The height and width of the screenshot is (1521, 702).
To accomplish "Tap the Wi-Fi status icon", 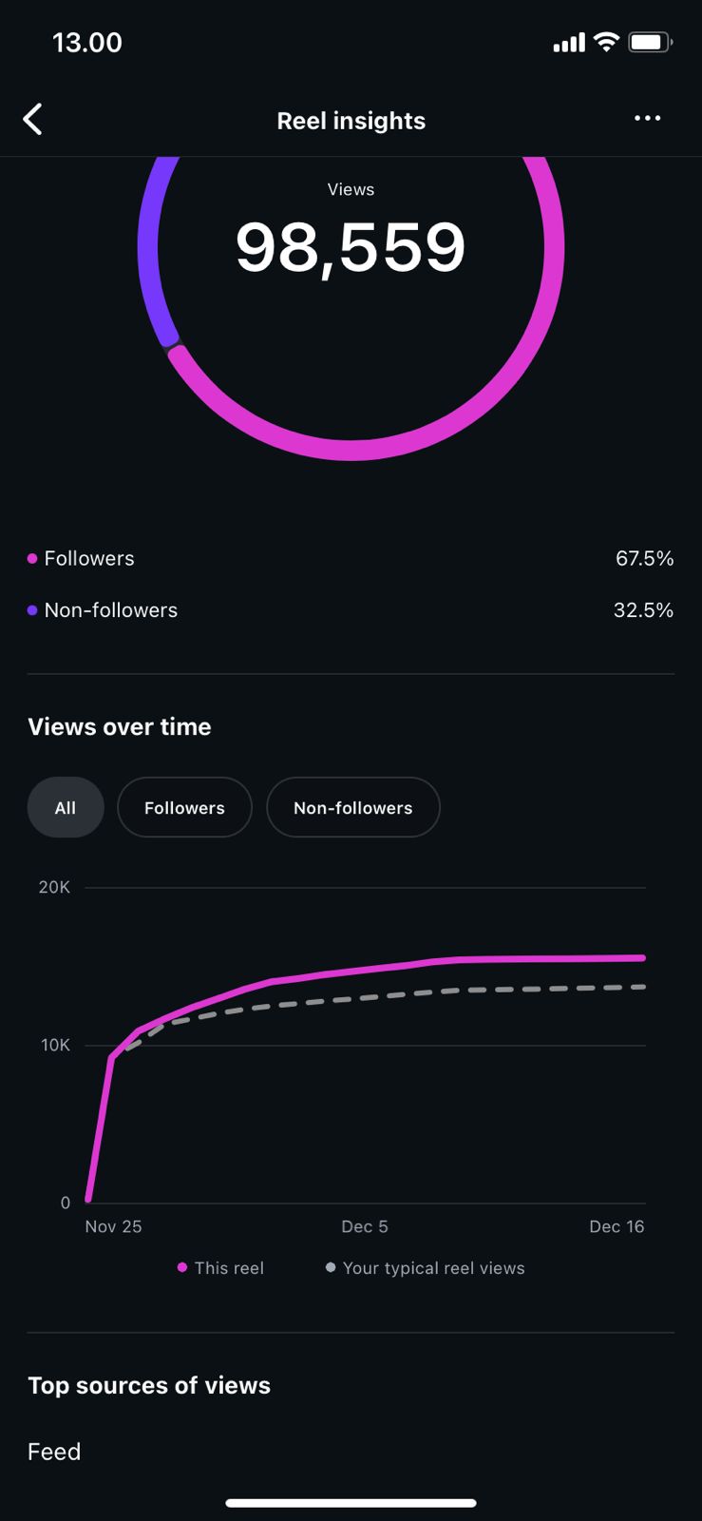I will [605, 42].
